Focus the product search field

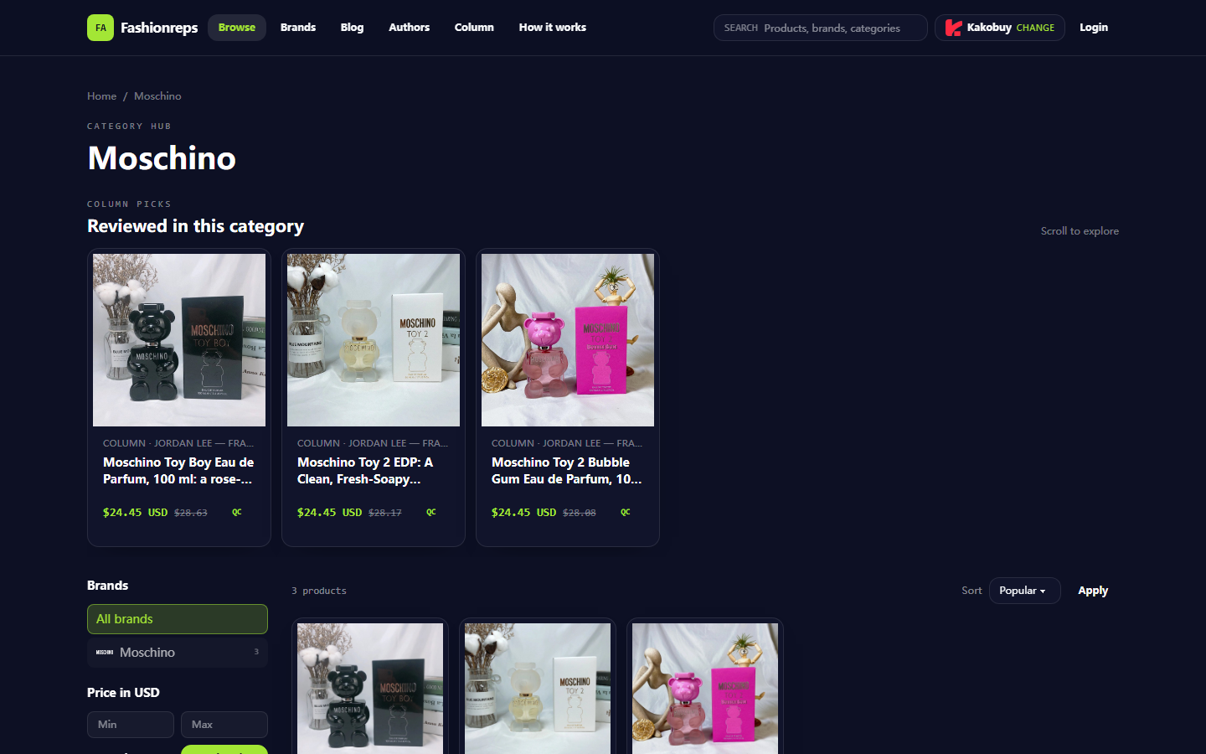pos(821,28)
